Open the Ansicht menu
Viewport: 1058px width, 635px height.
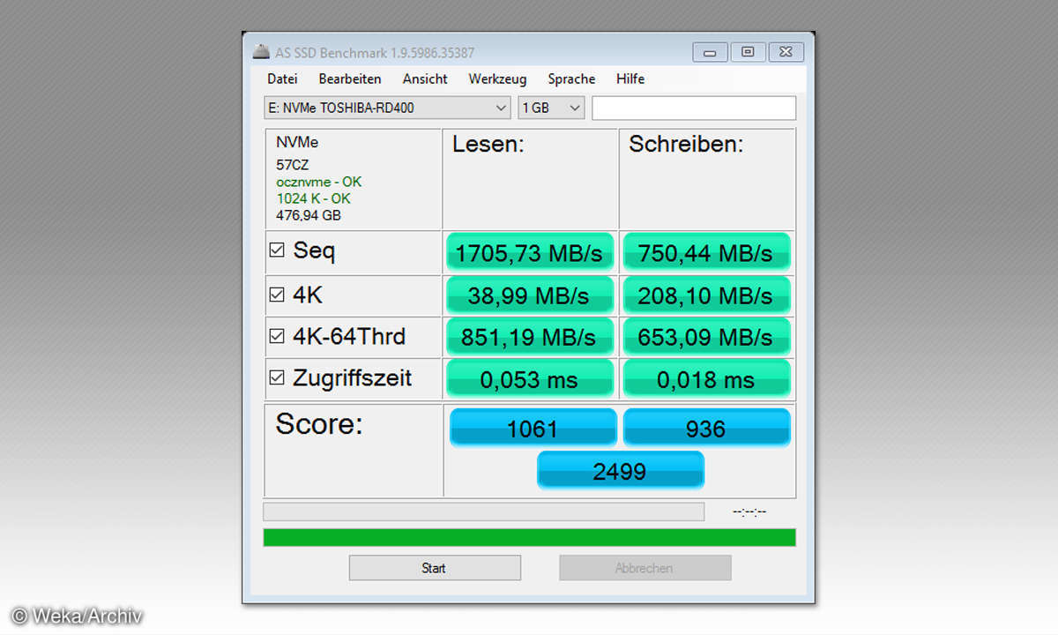(x=425, y=78)
